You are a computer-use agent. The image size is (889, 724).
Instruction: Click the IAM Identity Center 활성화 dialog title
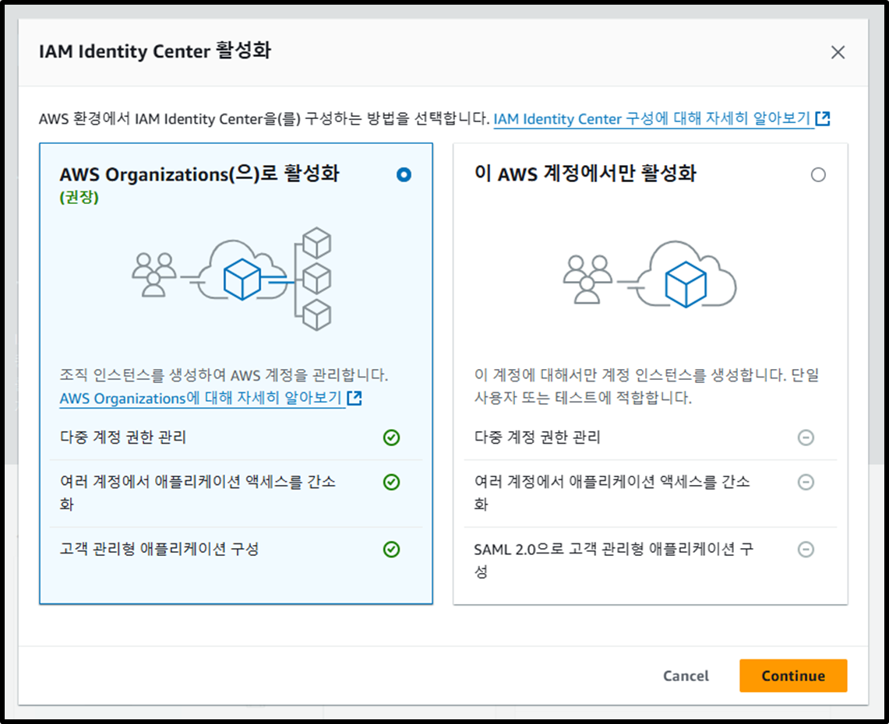155,51
